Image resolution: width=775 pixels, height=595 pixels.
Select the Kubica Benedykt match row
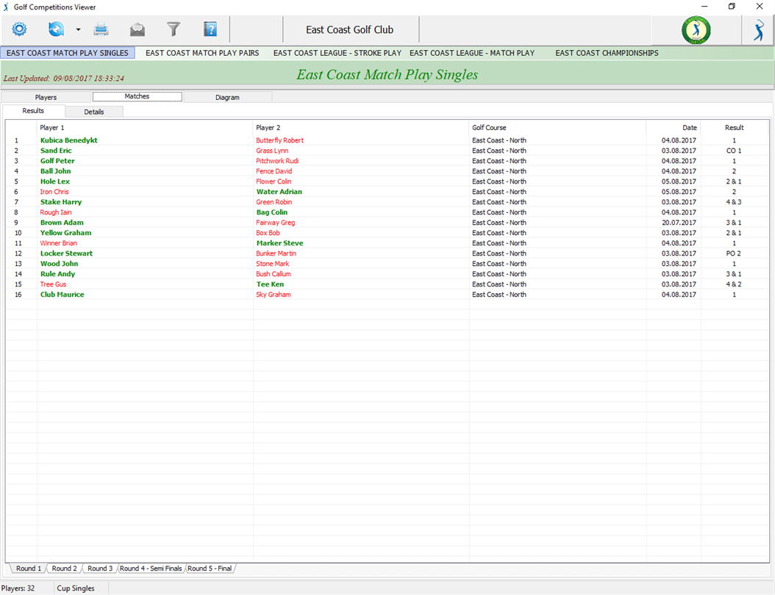pyautogui.click(x=387, y=140)
